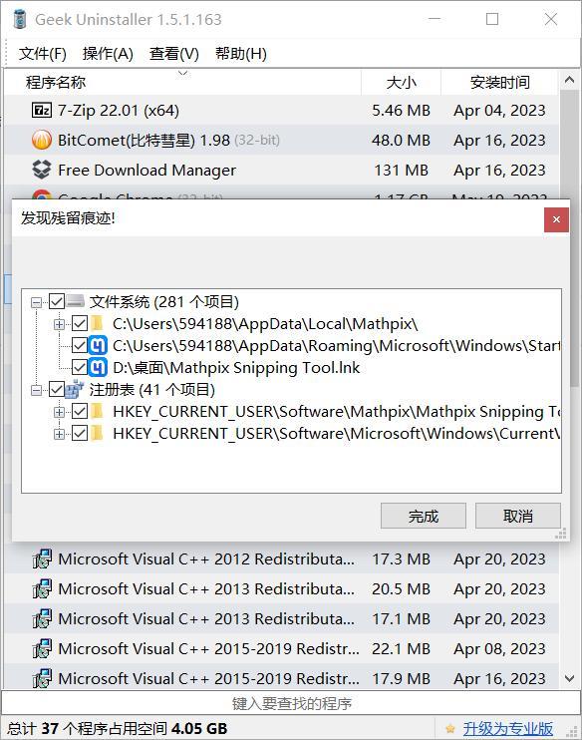
Task: Uncheck the 文件系统 (281 个项目) checkbox
Action: click(x=57, y=301)
